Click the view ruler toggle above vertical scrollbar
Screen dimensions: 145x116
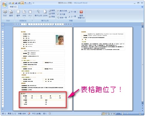coord(142,24)
